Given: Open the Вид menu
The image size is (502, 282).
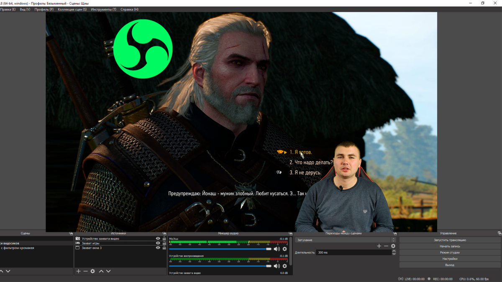Looking at the screenshot, I should coord(25,9).
